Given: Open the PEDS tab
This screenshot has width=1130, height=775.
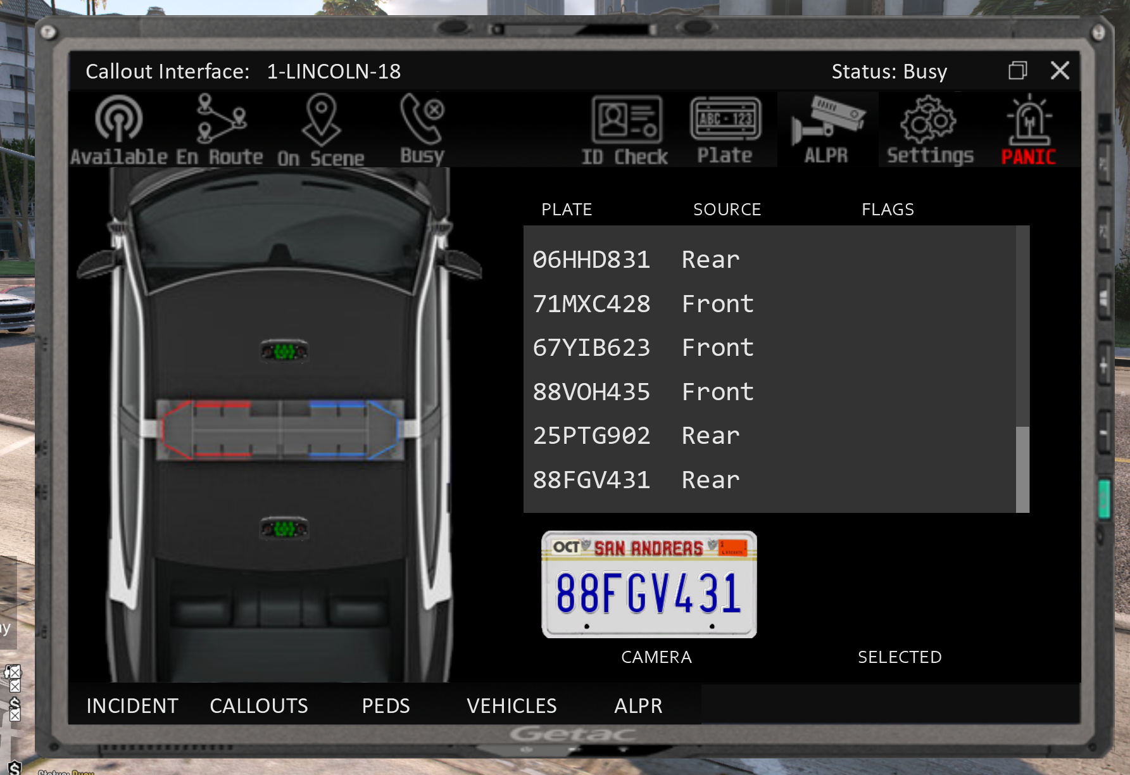Looking at the screenshot, I should pos(386,705).
